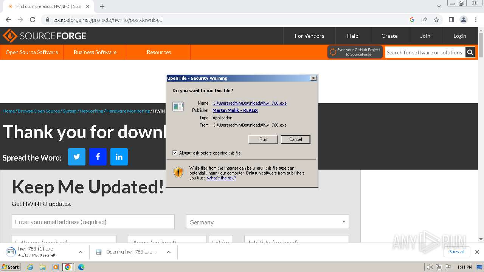Open a new browser tab
This screenshot has width=484, height=272.
102,6
